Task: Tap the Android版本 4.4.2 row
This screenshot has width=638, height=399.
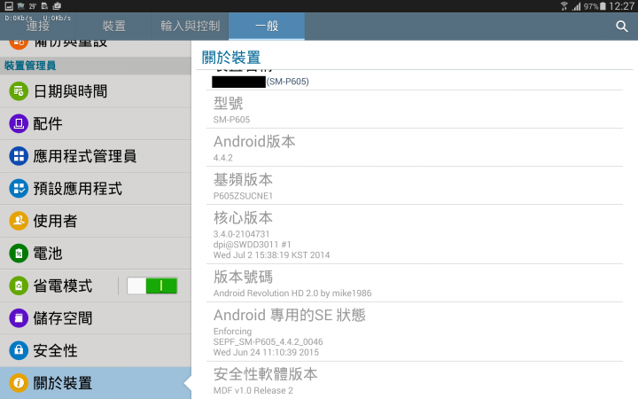Action: [x=414, y=147]
